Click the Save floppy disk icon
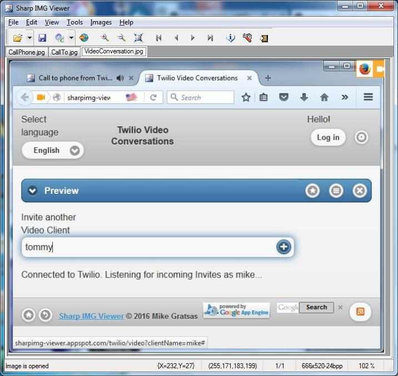Image resolution: width=398 pixels, height=376 pixels. coord(42,38)
